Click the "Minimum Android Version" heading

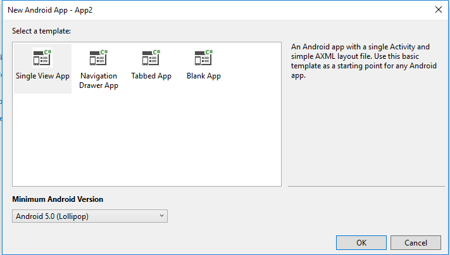[x=58, y=199]
